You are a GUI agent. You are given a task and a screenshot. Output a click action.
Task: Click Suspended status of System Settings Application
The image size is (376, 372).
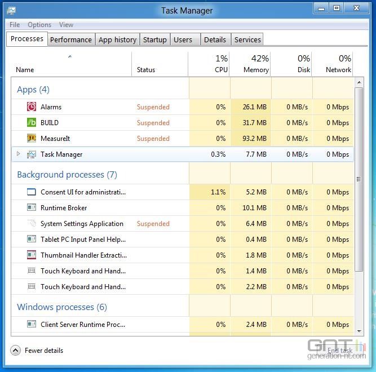click(153, 224)
